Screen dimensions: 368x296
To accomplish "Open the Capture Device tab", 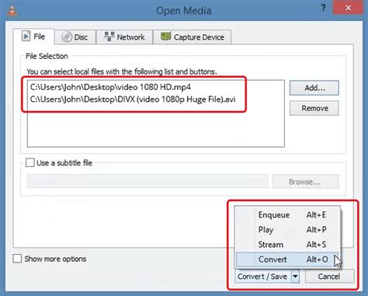I will (x=192, y=37).
